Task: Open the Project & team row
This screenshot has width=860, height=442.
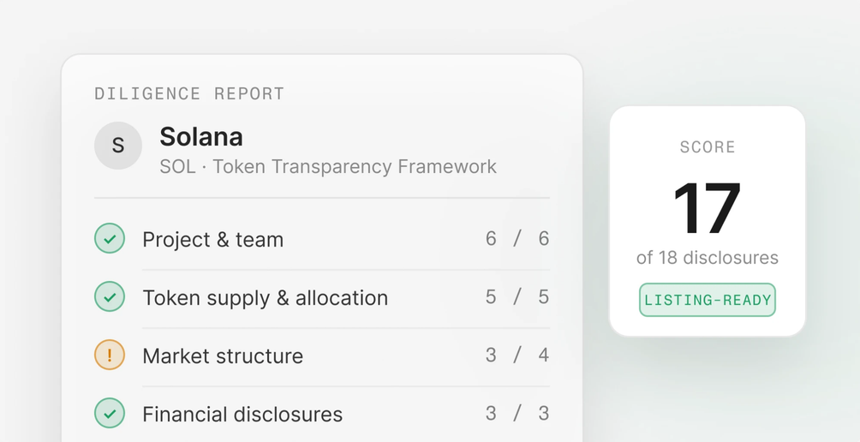Action: point(322,239)
